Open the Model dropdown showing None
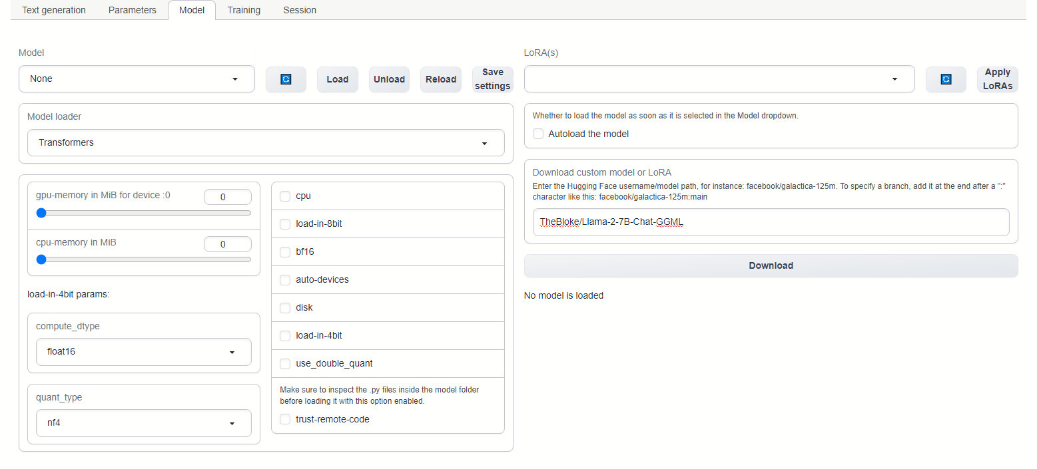The image size is (1037, 469). tap(137, 78)
